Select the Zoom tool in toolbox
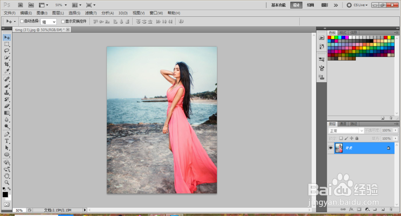Image resolution: width=401 pixels, height=216 pixels. [x=7, y=182]
